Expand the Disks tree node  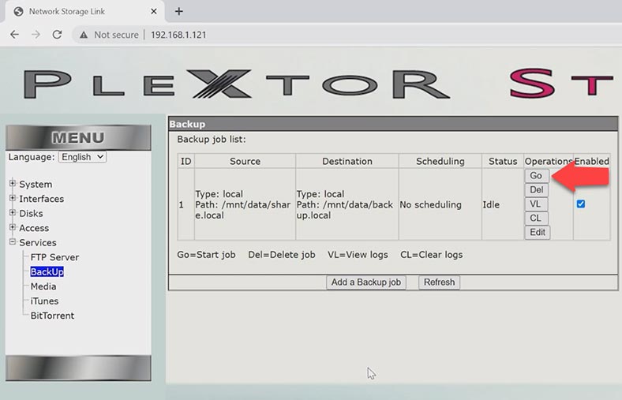[x=13, y=212]
